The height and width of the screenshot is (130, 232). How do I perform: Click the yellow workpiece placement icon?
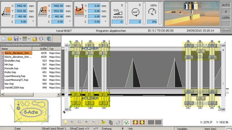tap(103, 122)
